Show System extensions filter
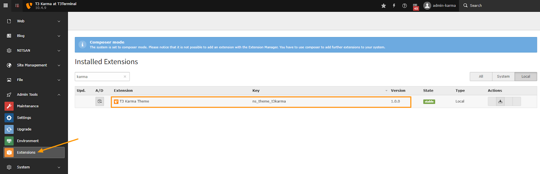The height and width of the screenshot is (174, 540). (x=503, y=76)
